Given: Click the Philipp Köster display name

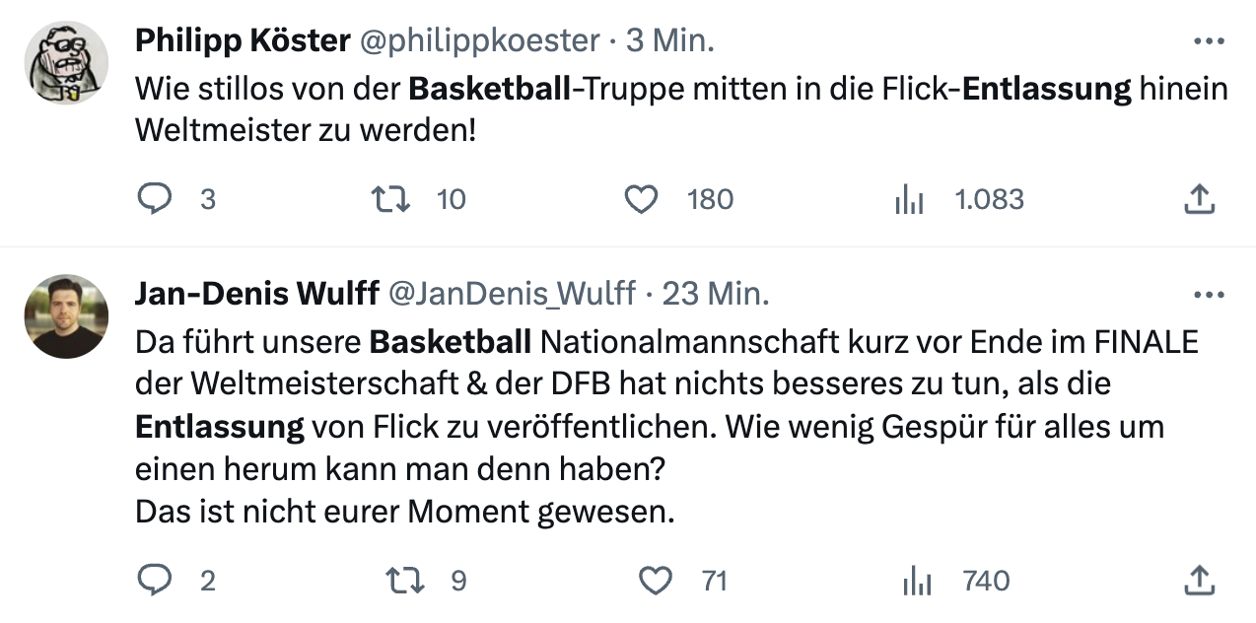Looking at the screenshot, I should tap(243, 40).
